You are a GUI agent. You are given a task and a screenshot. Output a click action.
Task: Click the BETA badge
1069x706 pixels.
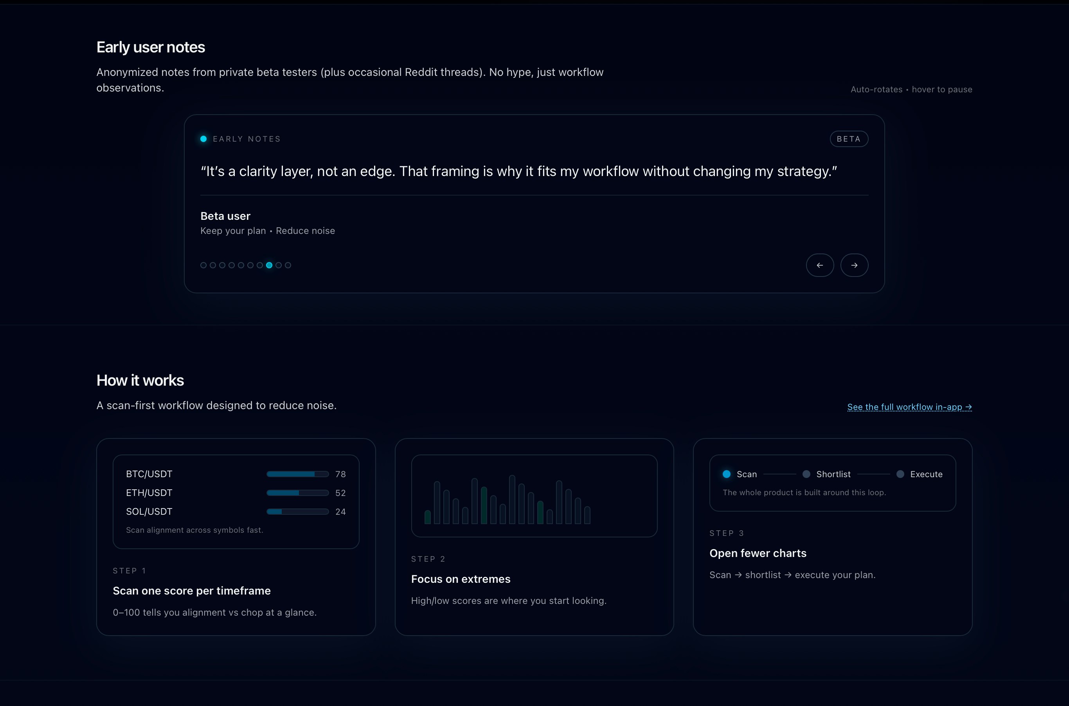(848, 139)
